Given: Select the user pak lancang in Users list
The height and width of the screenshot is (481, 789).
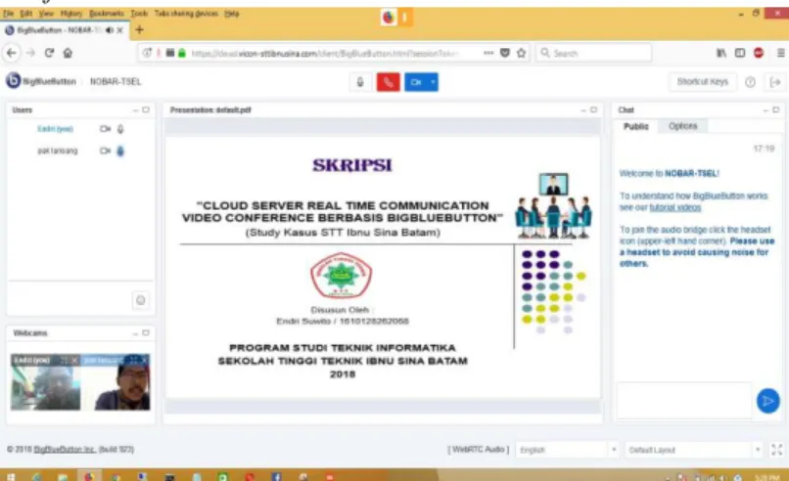Looking at the screenshot, I should pyautogui.click(x=58, y=151).
